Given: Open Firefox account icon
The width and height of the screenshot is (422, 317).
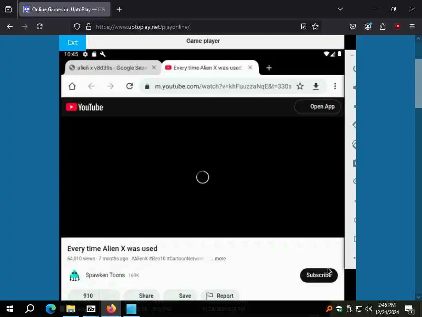Looking at the screenshot, I should [x=368, y=26].
